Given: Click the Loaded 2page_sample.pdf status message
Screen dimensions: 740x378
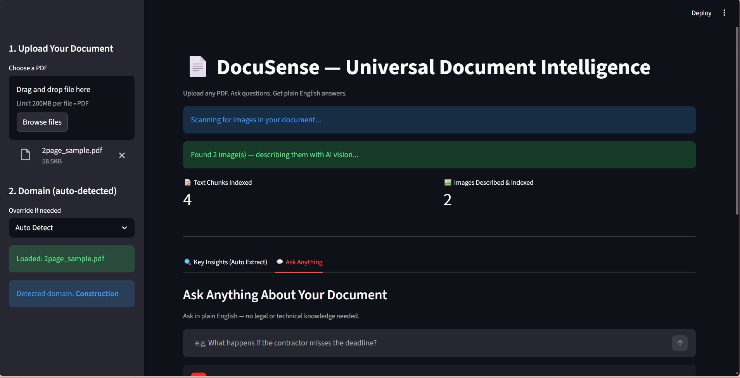Looking at the screenshot, I should pyautogui.click(x=71, y=258).
